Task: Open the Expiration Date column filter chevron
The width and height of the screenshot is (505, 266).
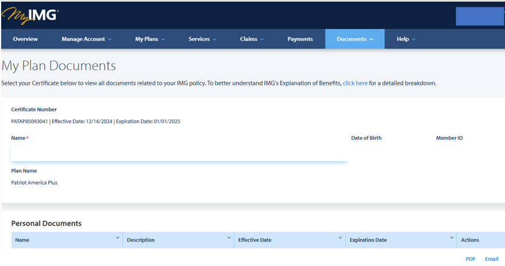Action: (x=452, y=238)
